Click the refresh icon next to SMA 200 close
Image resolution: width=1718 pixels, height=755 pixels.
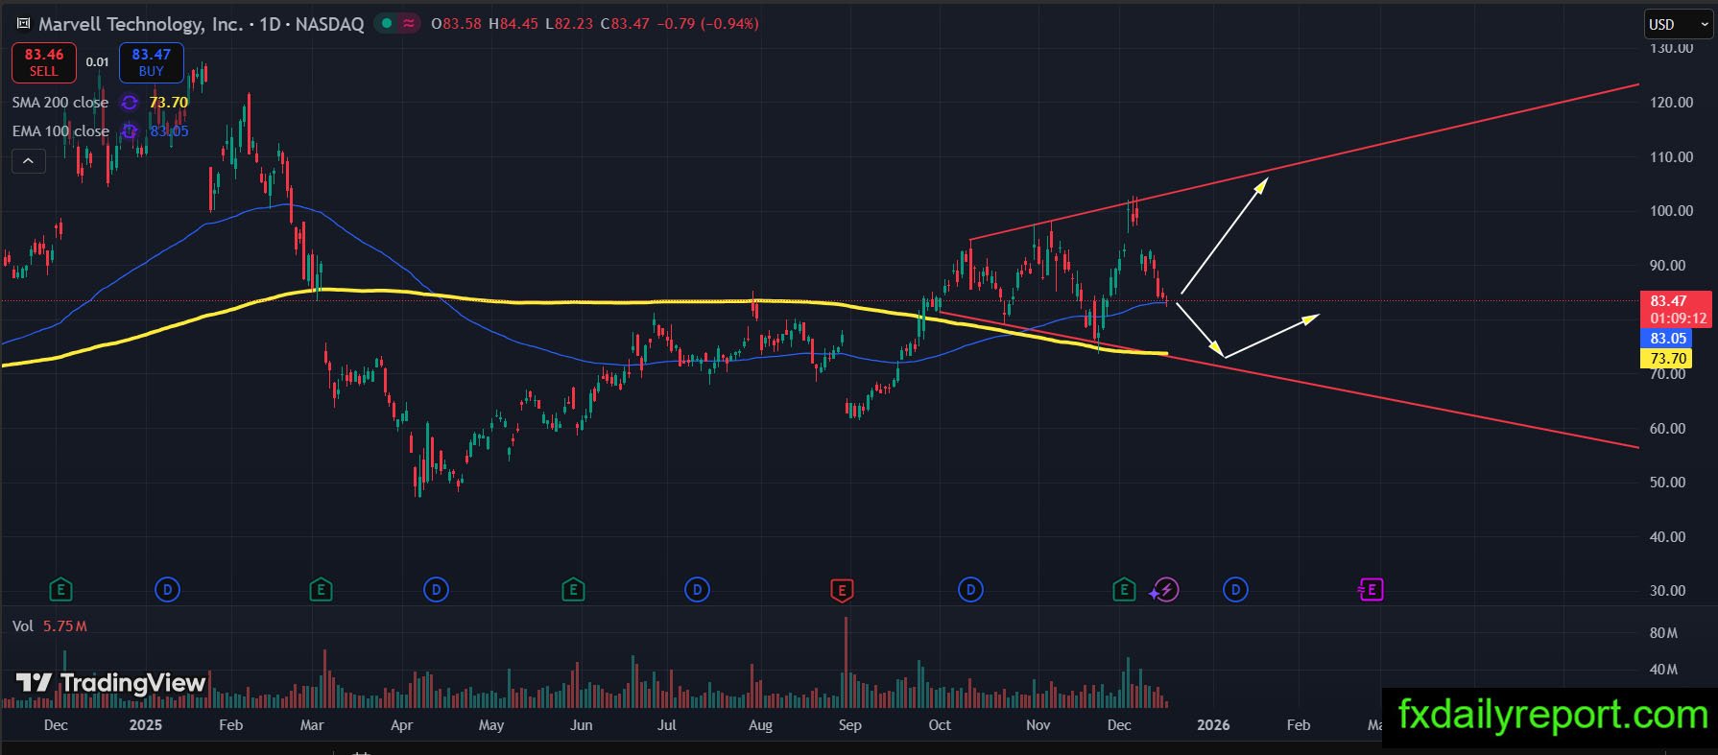pos(130,103)
